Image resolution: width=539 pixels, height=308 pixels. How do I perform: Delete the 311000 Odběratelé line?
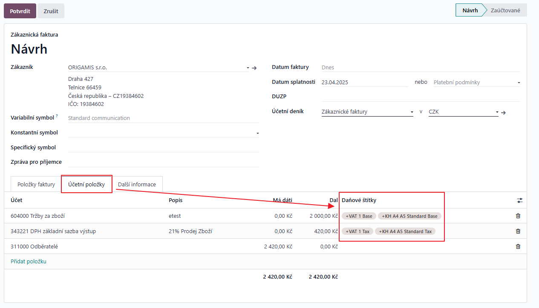click(518, 246)
